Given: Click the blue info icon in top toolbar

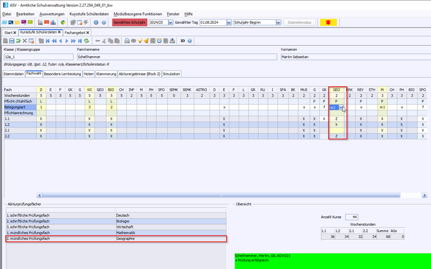Looking at the screenshot, I should (x=95, y=22).
